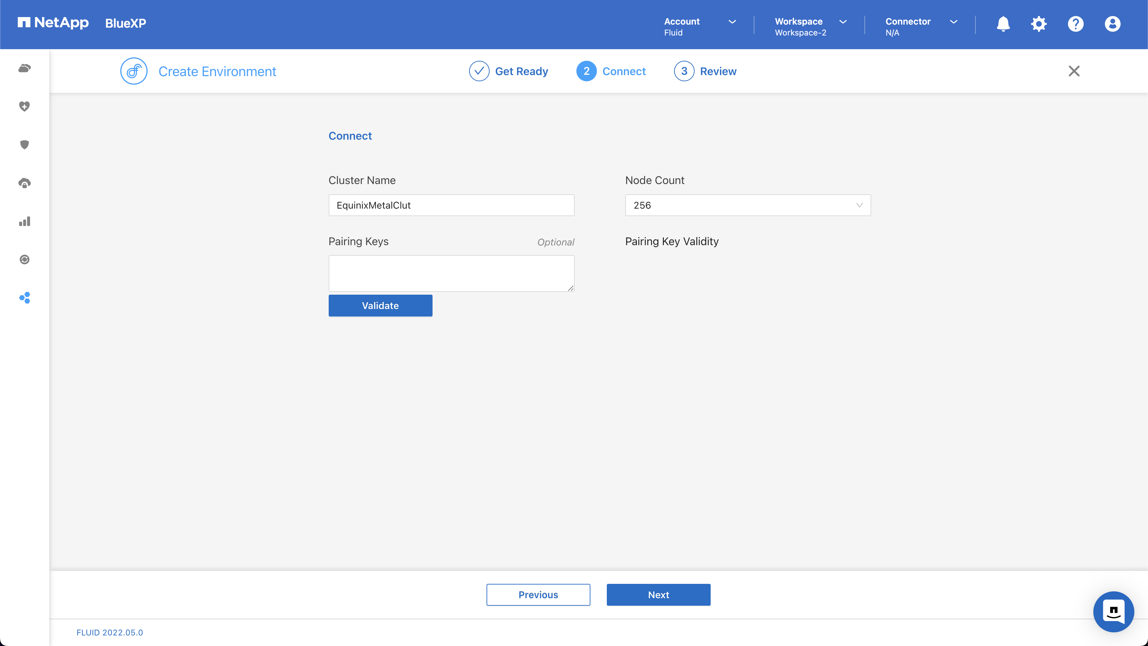Click the NetApp logo
Viewport: 1148px width, 646px height.
[x=53, y=23]
